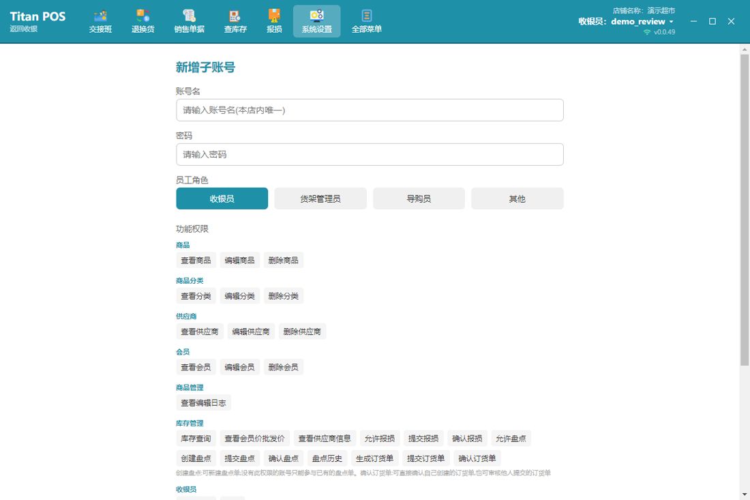The width and height of the screenshot is (750, 500).
Task: Select the 货架管理员 employee role
Action: click(x=320, y=198)
